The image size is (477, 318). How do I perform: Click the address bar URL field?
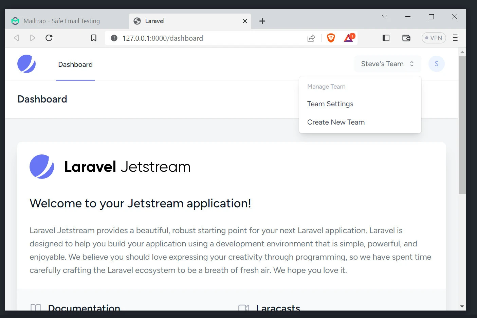click(x=204, y=38)
